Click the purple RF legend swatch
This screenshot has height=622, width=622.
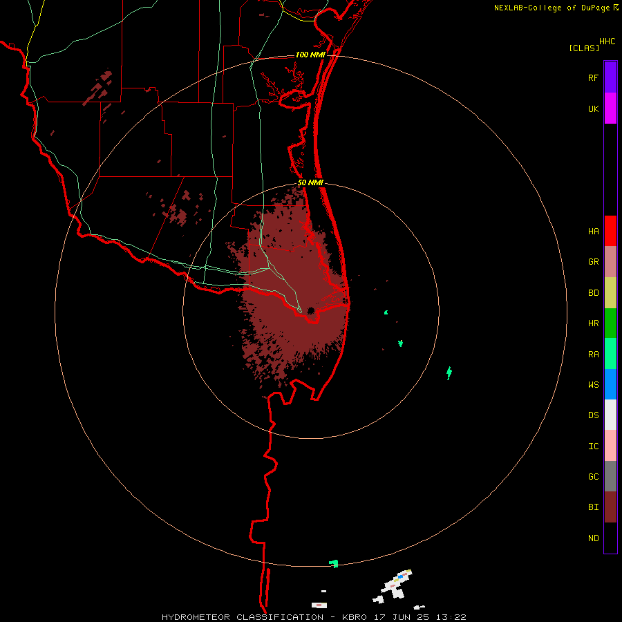[x=610, y=77]
